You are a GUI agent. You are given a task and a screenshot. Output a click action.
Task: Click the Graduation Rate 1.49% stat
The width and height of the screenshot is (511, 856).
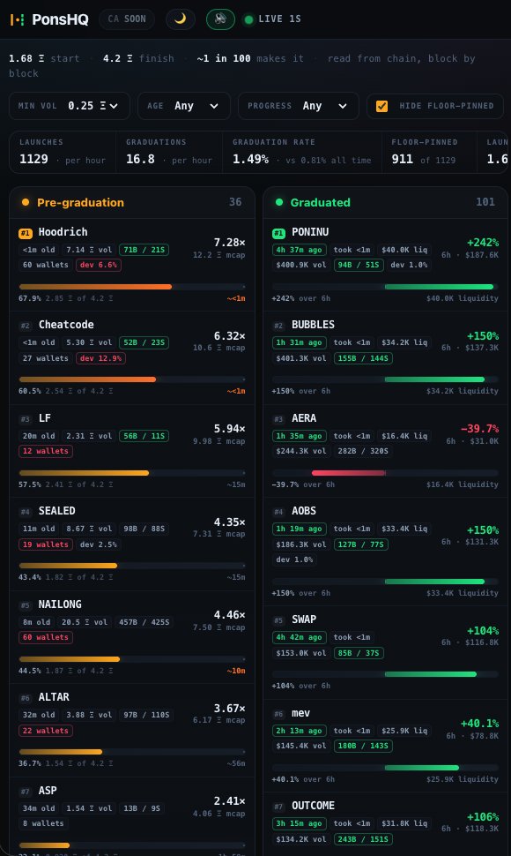point(302,153)
